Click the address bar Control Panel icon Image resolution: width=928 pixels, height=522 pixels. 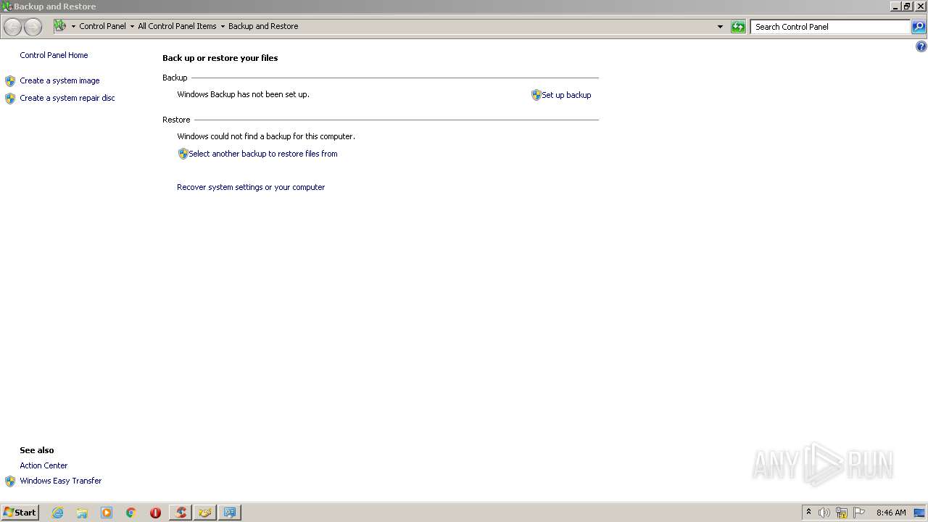(59, 26)
